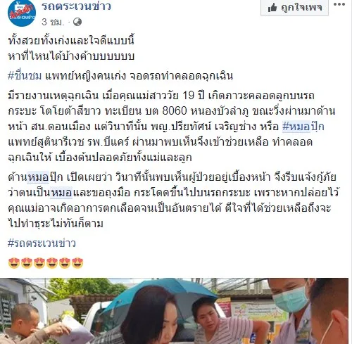The width and height of the screenshot is (352, 344).
Task: Click the thumbs-up icon in like button
Action: click(x=272, y=8)
